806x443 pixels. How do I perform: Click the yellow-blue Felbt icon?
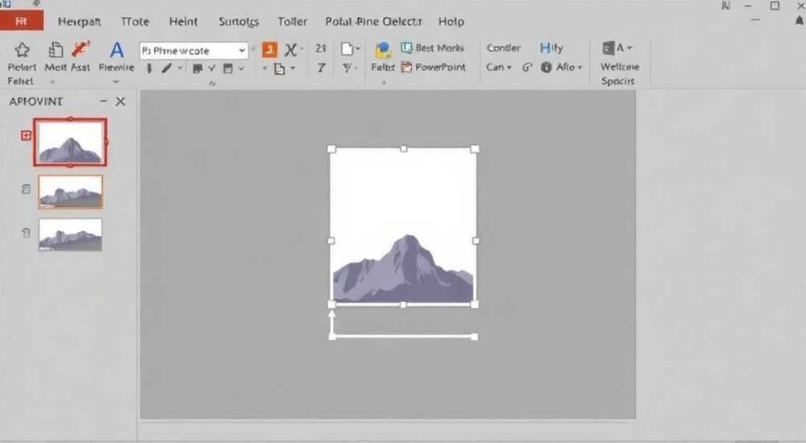coord(383,51)
